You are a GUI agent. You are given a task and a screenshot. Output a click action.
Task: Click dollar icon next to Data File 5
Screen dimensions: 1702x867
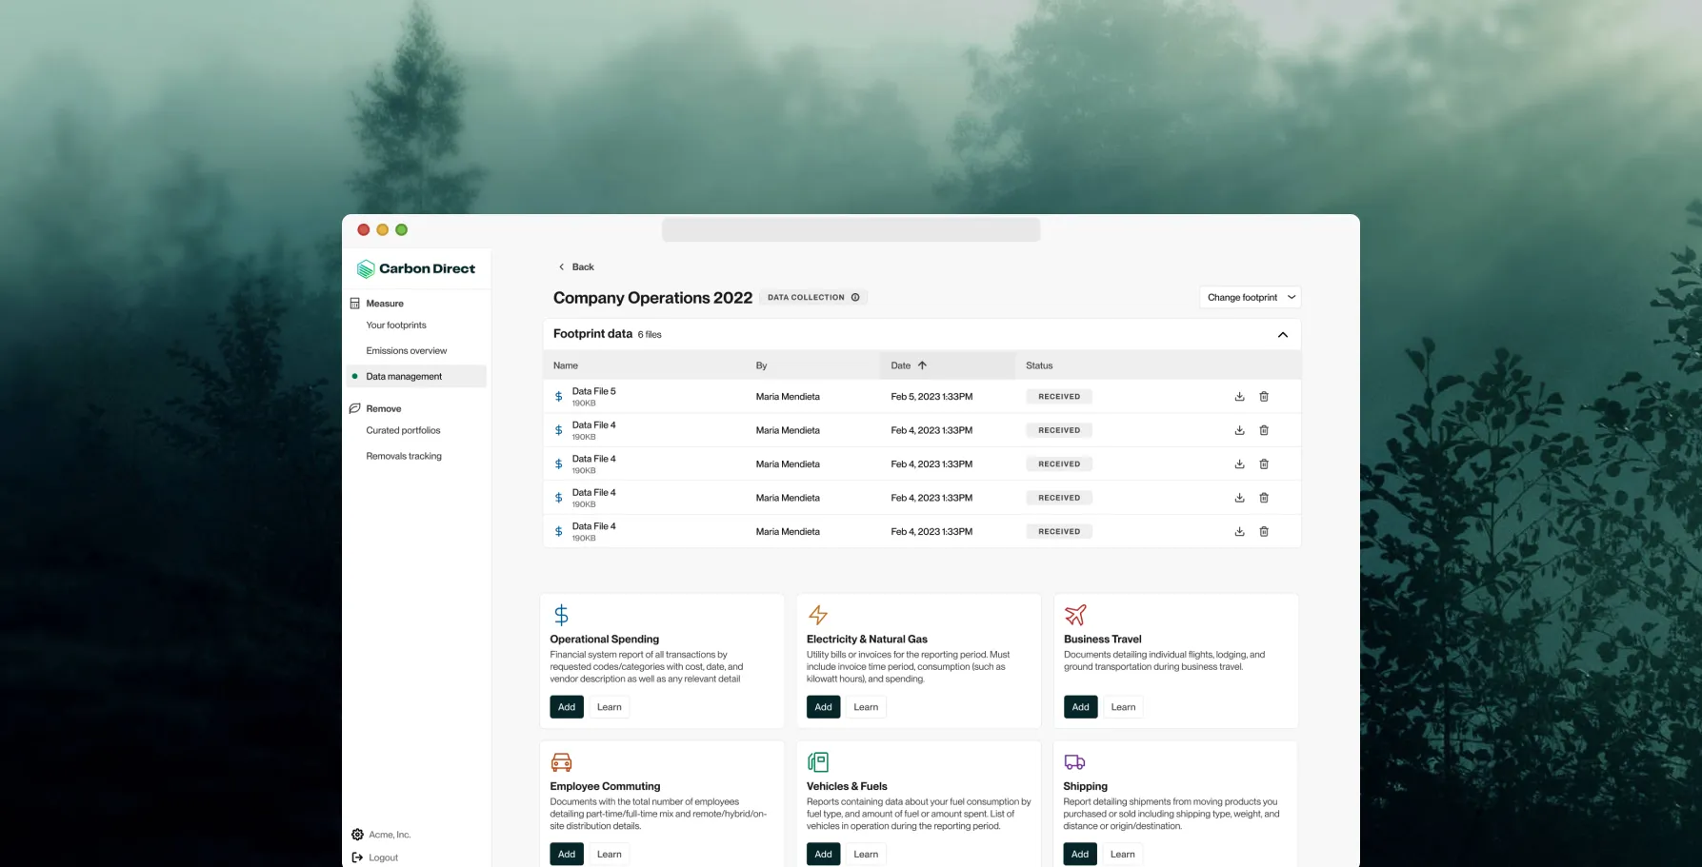559,397
